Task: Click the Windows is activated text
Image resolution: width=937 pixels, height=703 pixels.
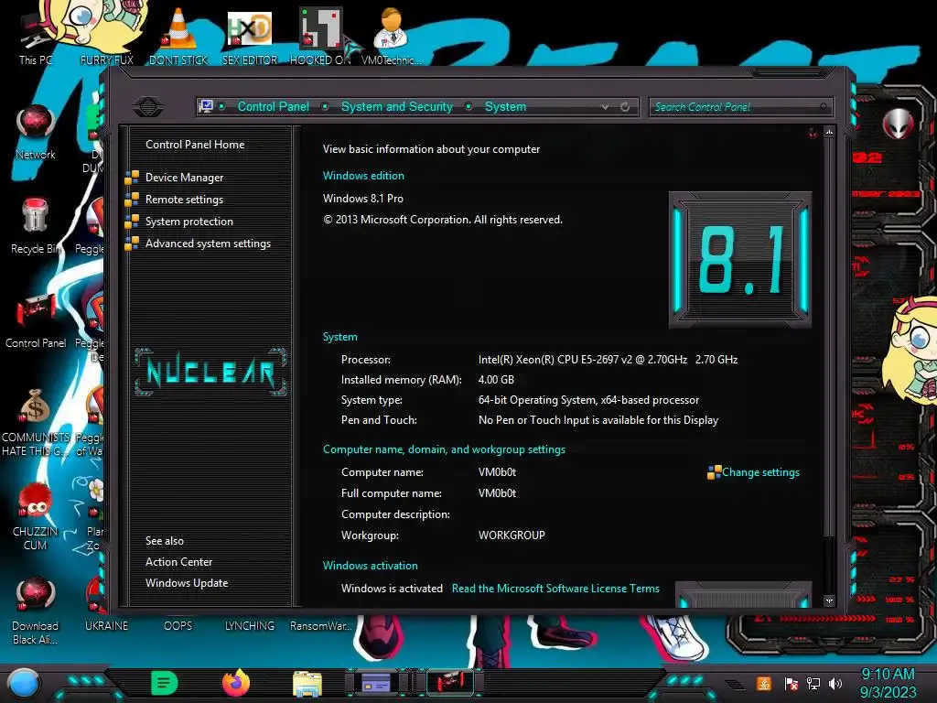Action: 392,589
